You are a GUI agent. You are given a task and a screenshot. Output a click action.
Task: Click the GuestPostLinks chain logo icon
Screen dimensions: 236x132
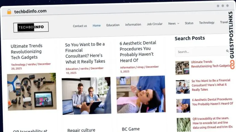click(x=232, y=64)
